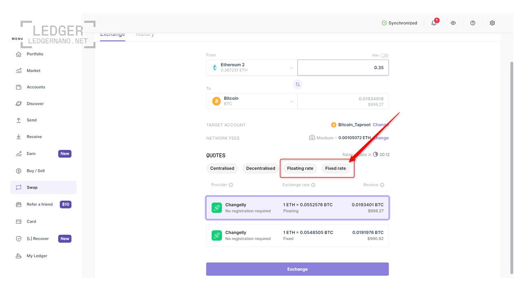Change the Bitcoin_Taproot target account
This screenshot has height=292, width=520.
tap(381, 125)
